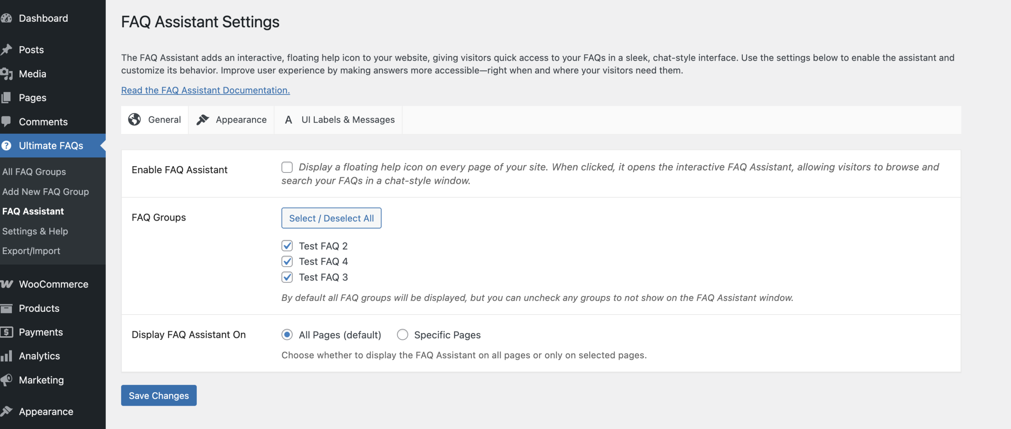The width and height of the screenshot is (1011, 429).
Task: Click the Marketing megaphone icon
Action: [6, 380]
